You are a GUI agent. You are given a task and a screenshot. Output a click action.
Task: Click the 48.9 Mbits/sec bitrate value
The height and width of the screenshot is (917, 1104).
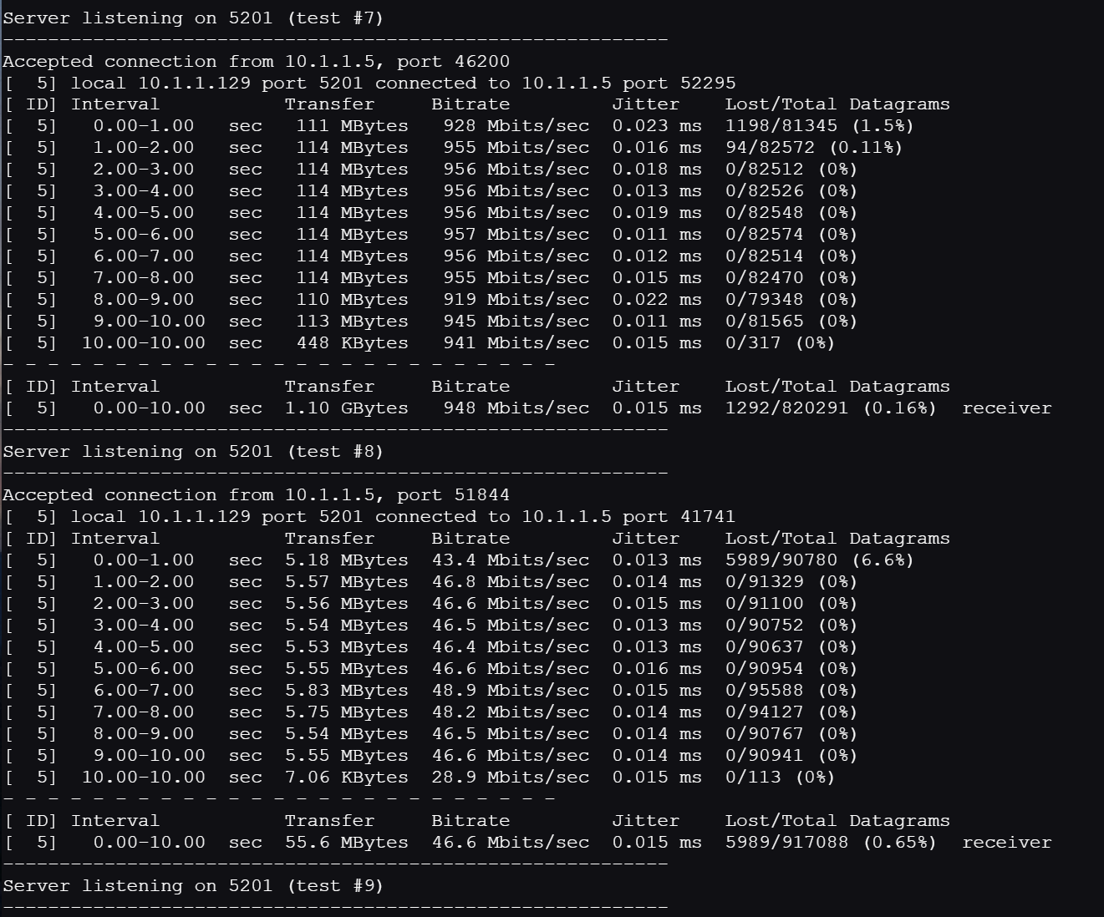(x=511, y=691)
